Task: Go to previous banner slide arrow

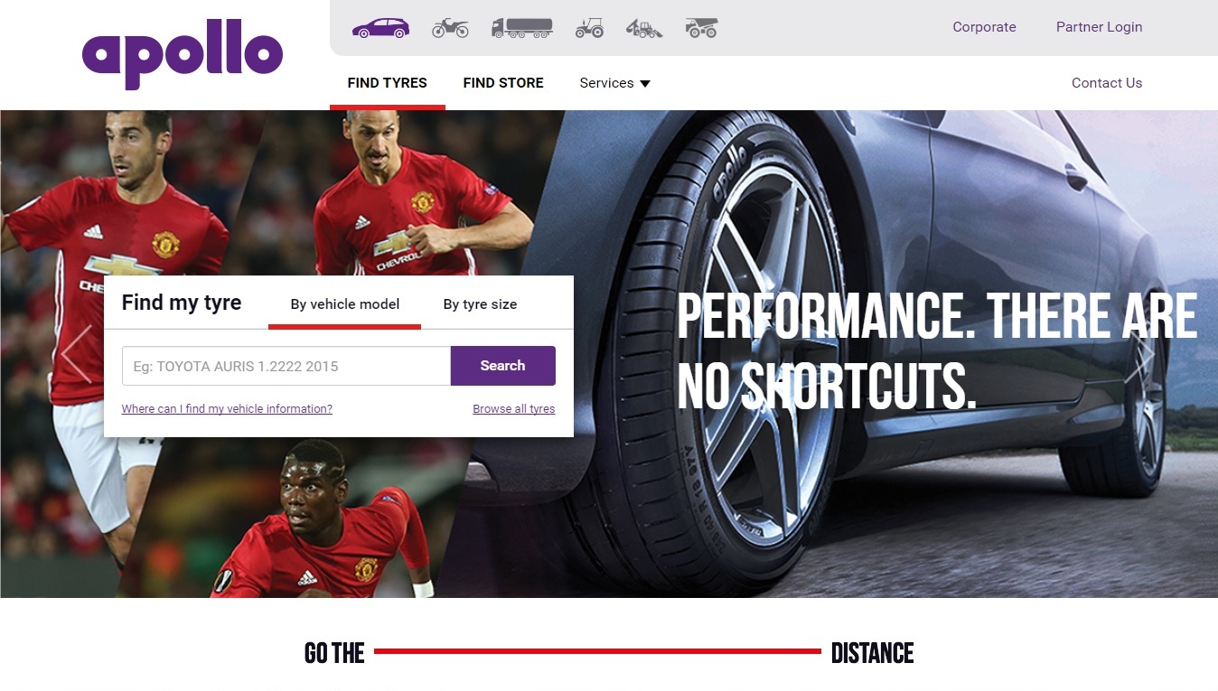Action: click(x=77, y=354)
